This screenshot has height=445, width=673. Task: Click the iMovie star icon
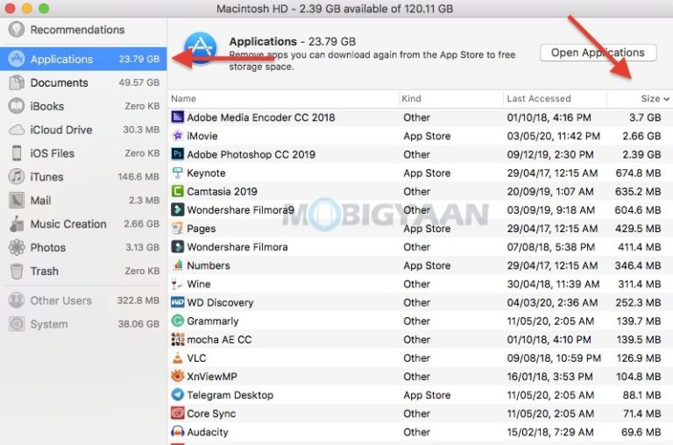point(178,136)
